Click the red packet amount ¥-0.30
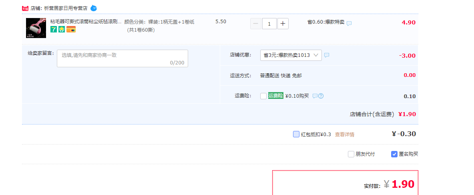Screen dimensions: 474x195 [x=404, y=134]
